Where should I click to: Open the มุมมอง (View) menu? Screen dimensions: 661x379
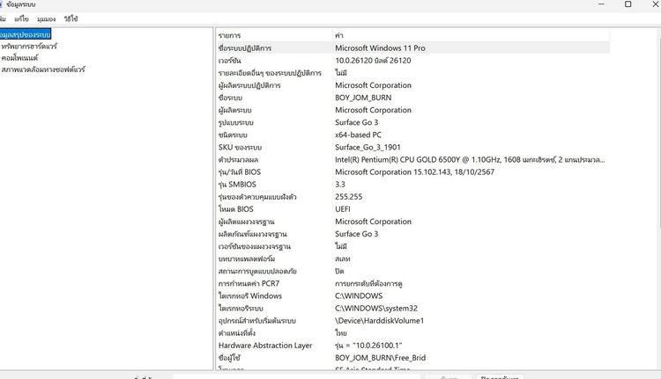[47, 18]
